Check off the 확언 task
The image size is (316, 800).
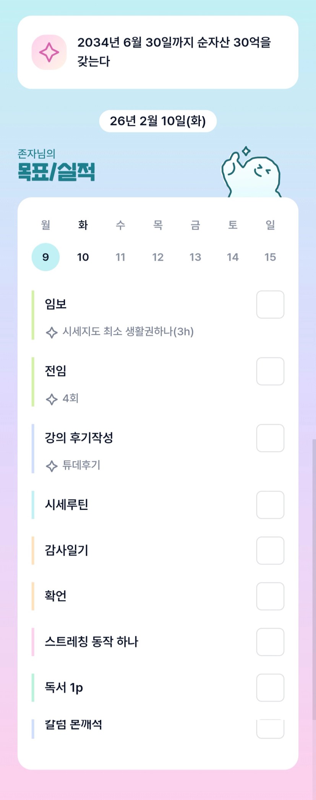point(270,596)
